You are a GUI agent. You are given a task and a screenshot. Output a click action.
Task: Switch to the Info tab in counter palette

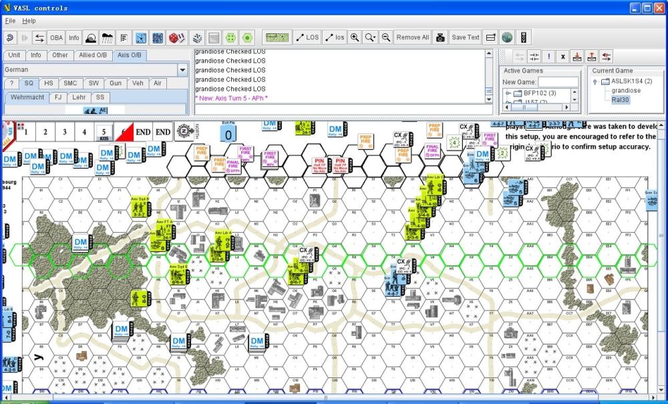[36, 55]
